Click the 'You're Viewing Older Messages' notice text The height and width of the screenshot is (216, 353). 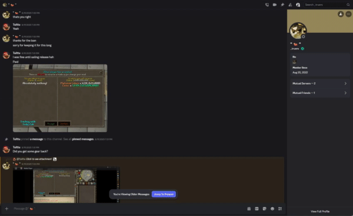131,194
